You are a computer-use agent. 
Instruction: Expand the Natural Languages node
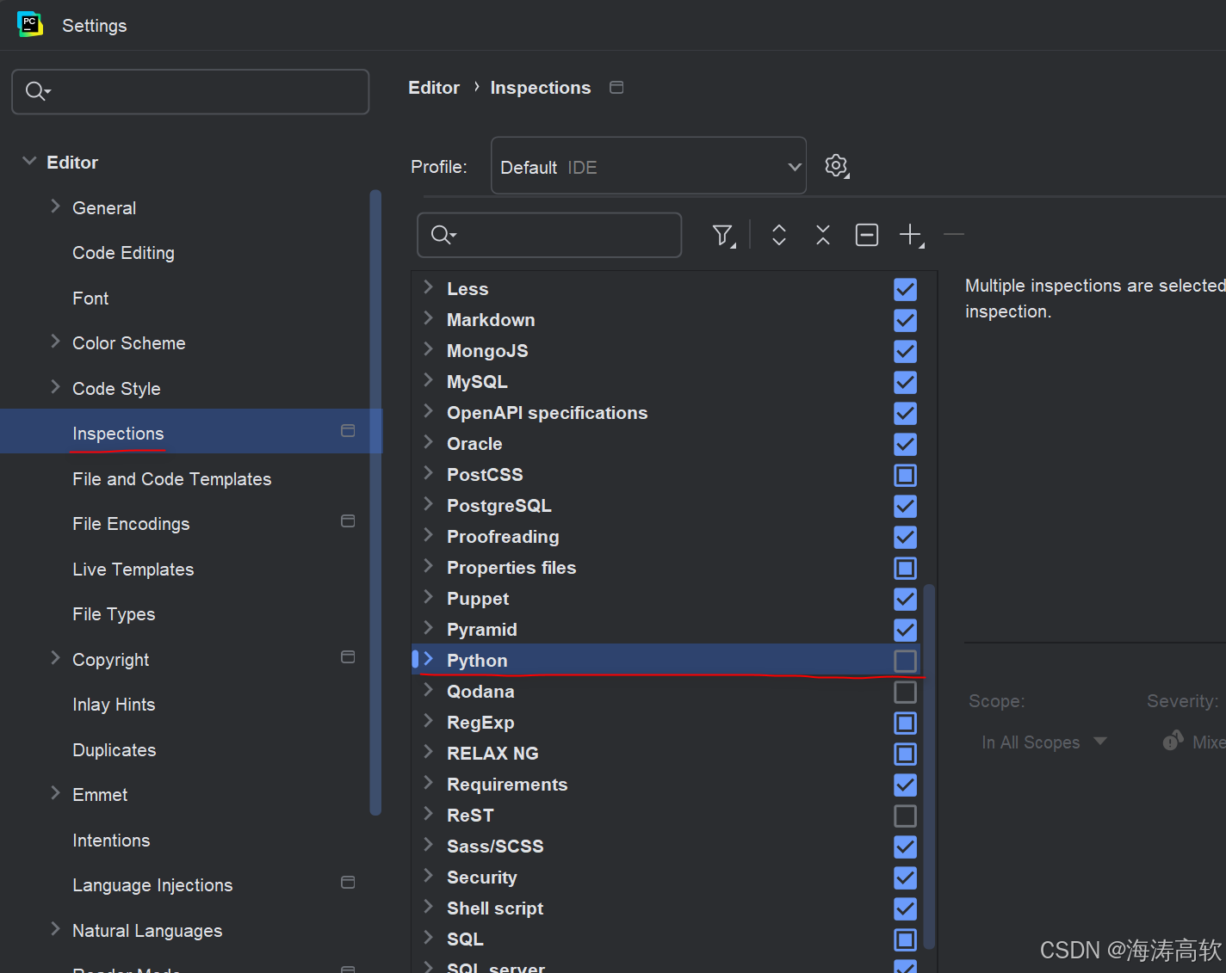pyautogui.click(x=55, y=929)
